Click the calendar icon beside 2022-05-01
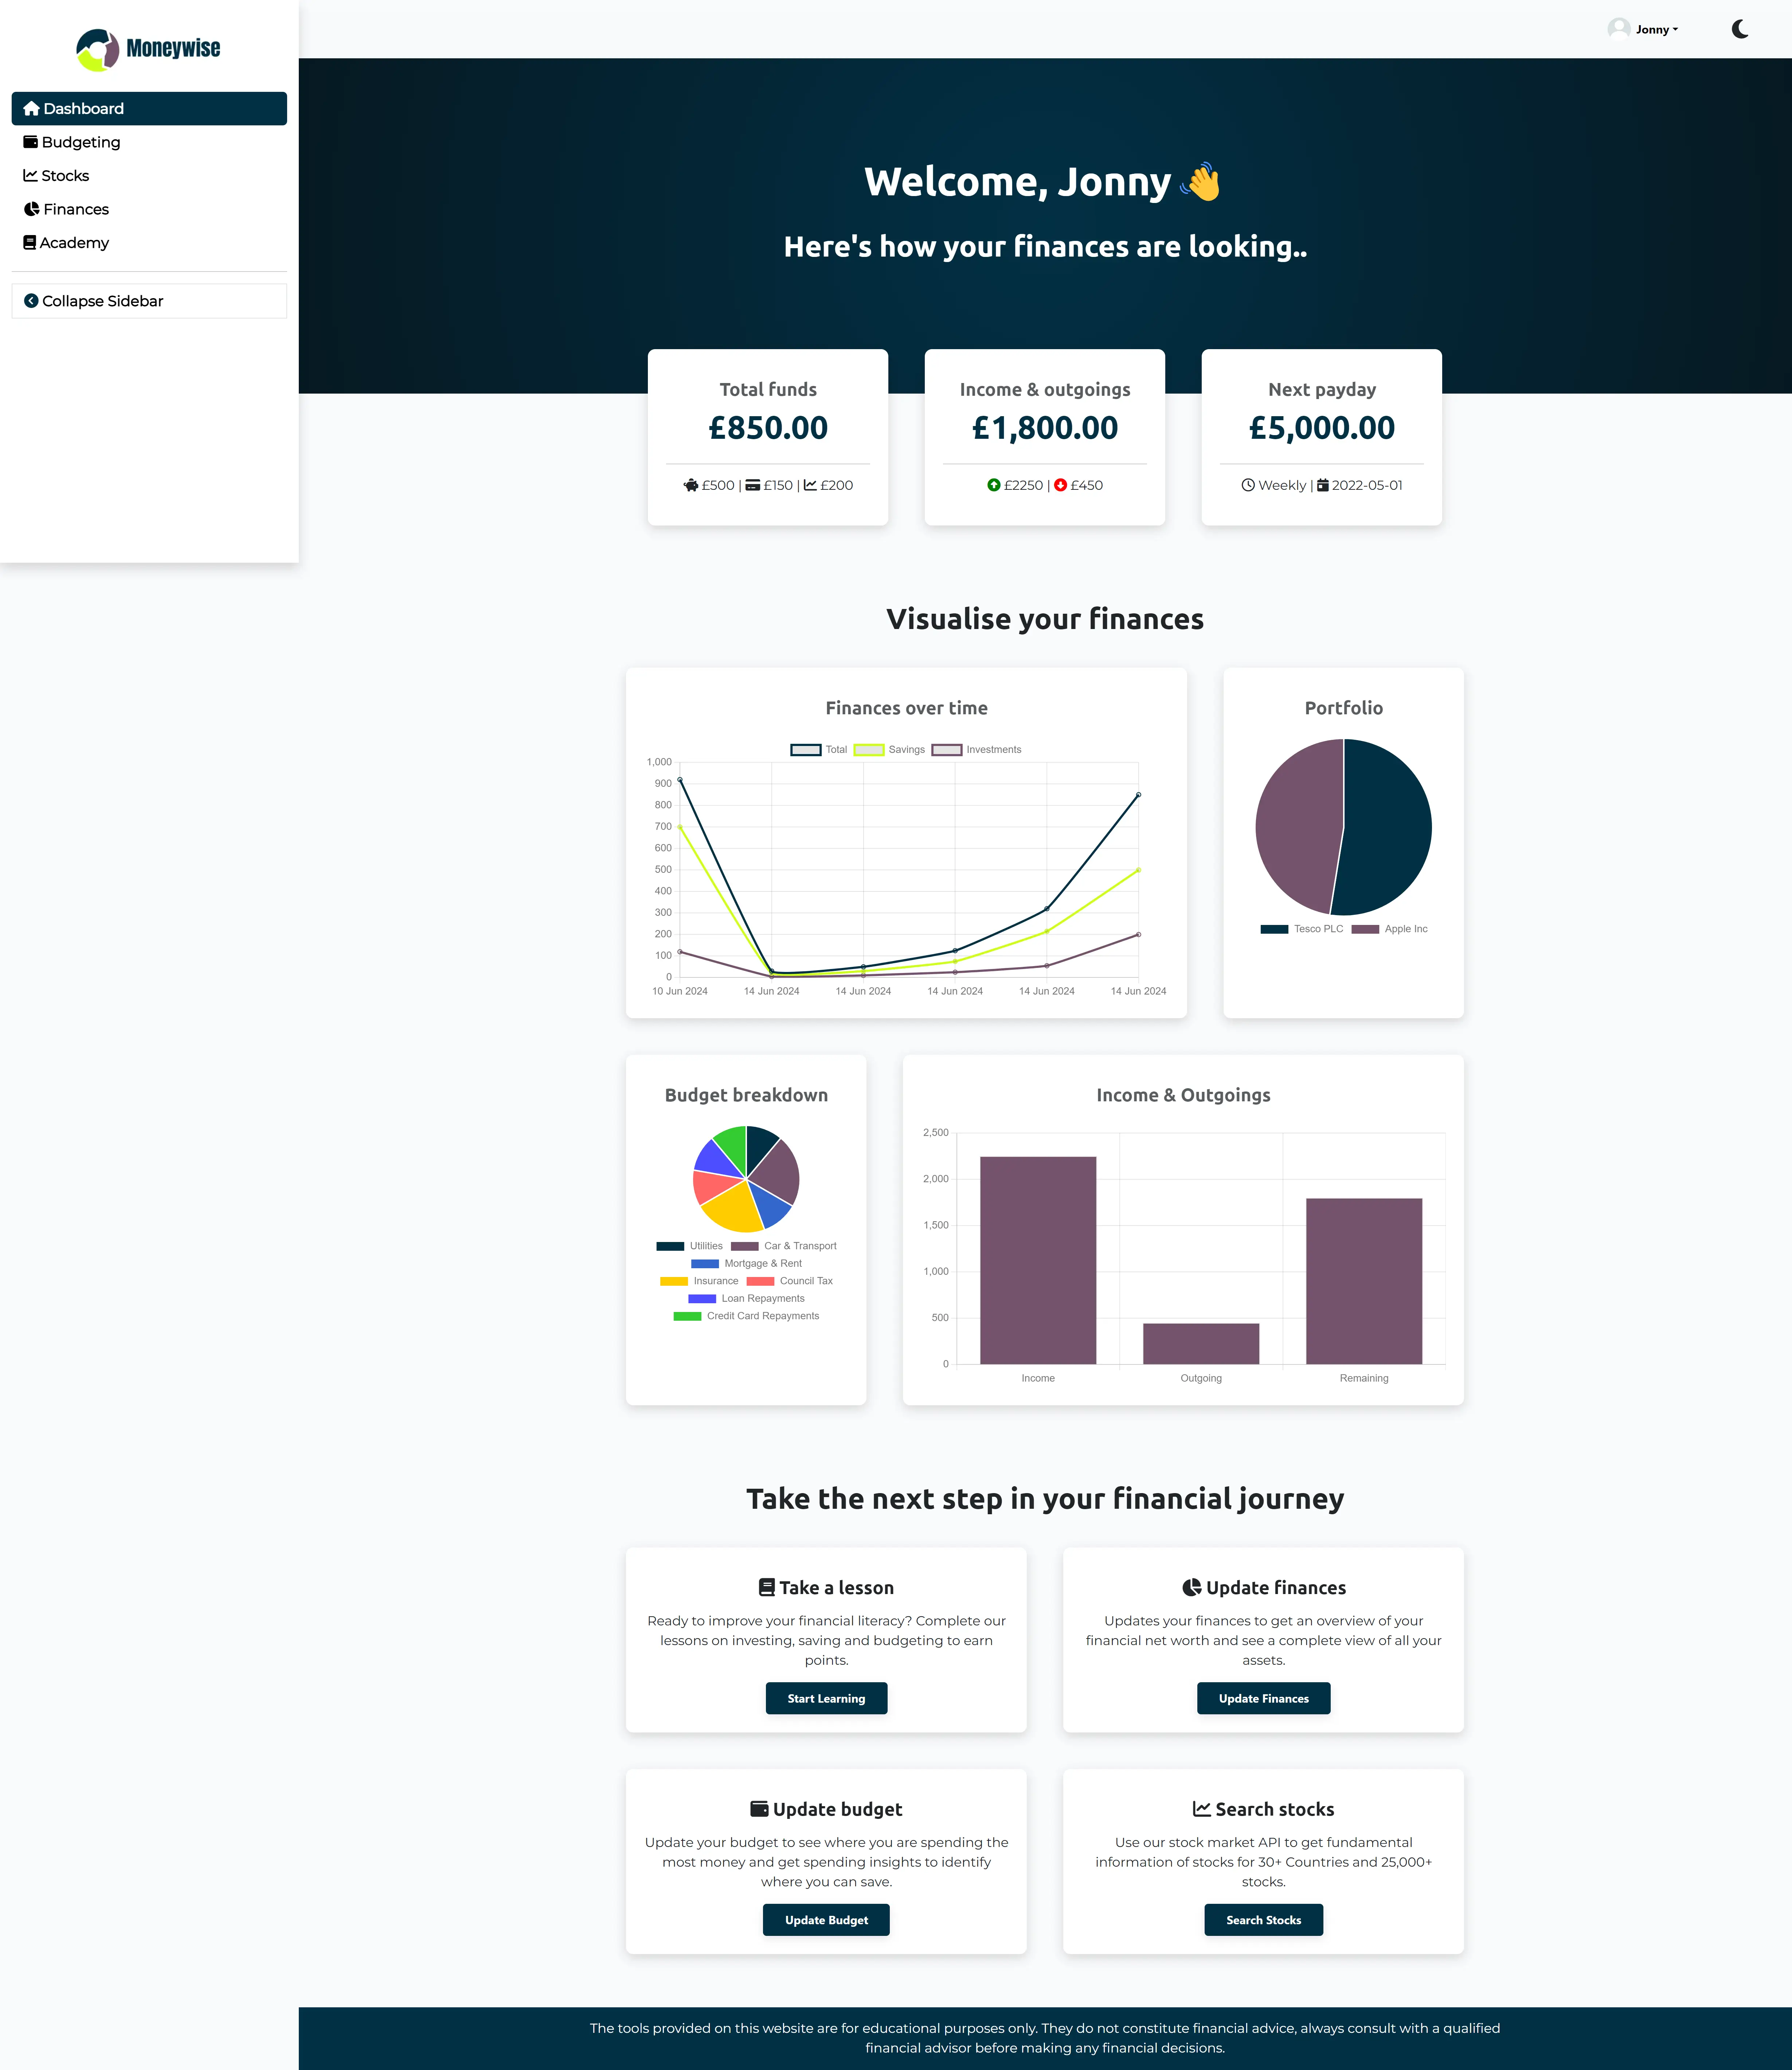 (x=1323, y=485)
